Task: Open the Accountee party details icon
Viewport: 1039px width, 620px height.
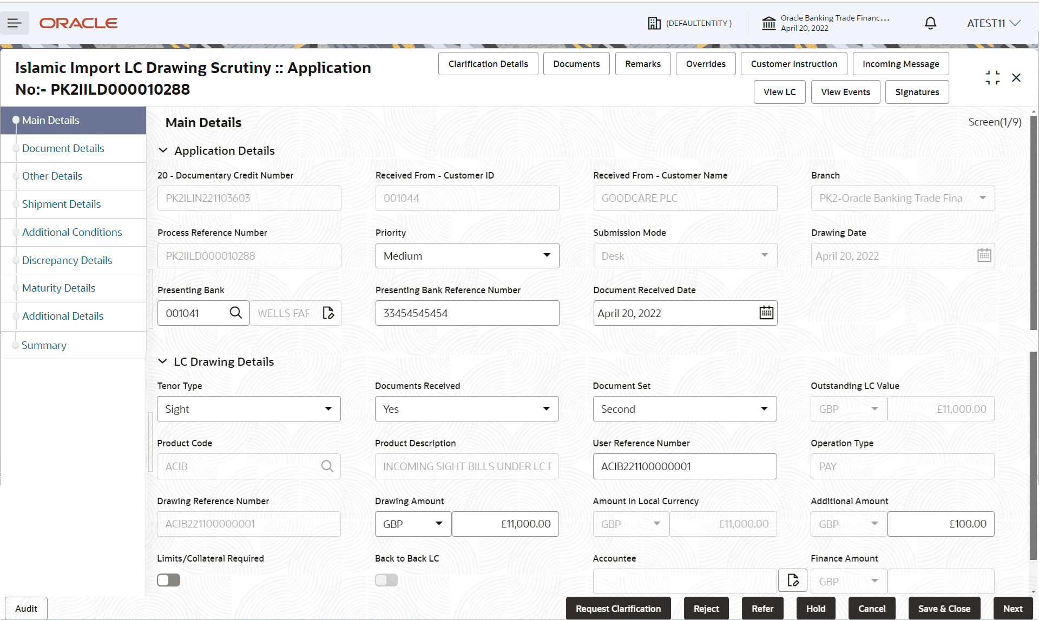Action: (x=793, y=579)
